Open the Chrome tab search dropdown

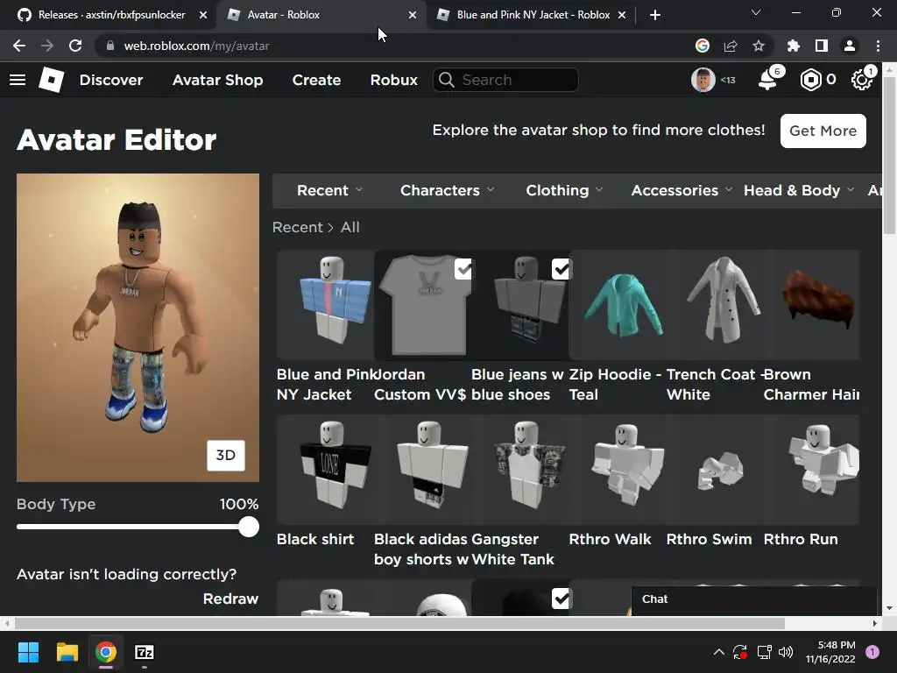pos(756,12)
